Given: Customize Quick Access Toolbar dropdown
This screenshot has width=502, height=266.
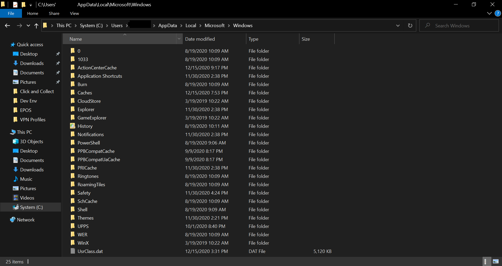Looking at the screenshot, I should click(31, 5).
